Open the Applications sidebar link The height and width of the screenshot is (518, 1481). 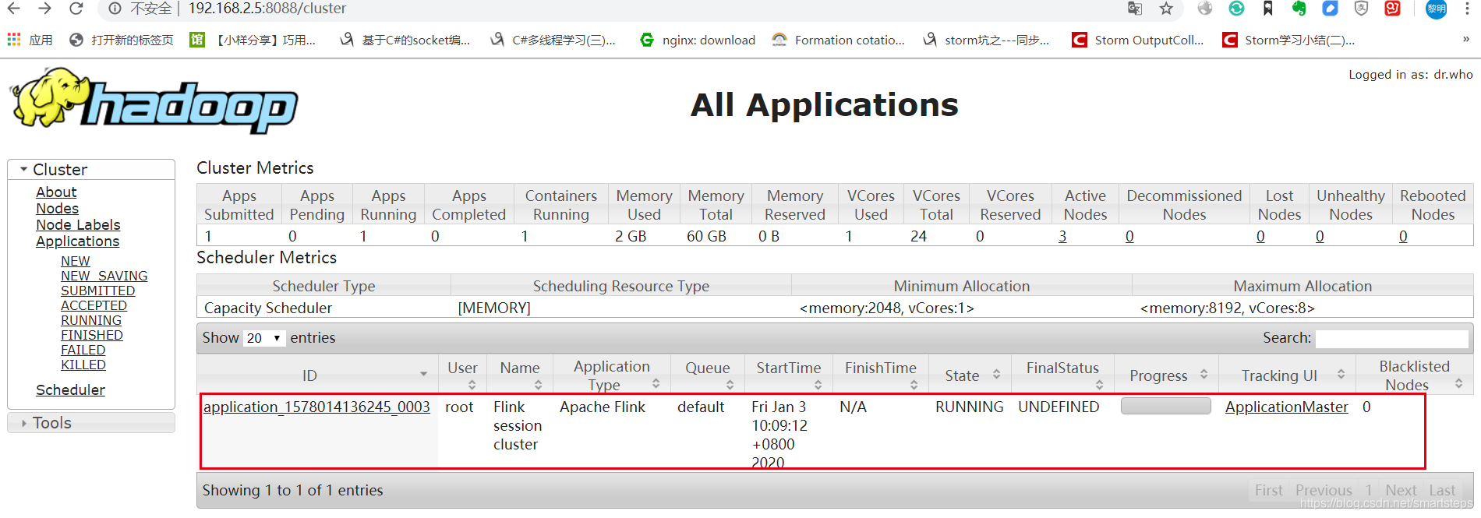coord(77,241)
